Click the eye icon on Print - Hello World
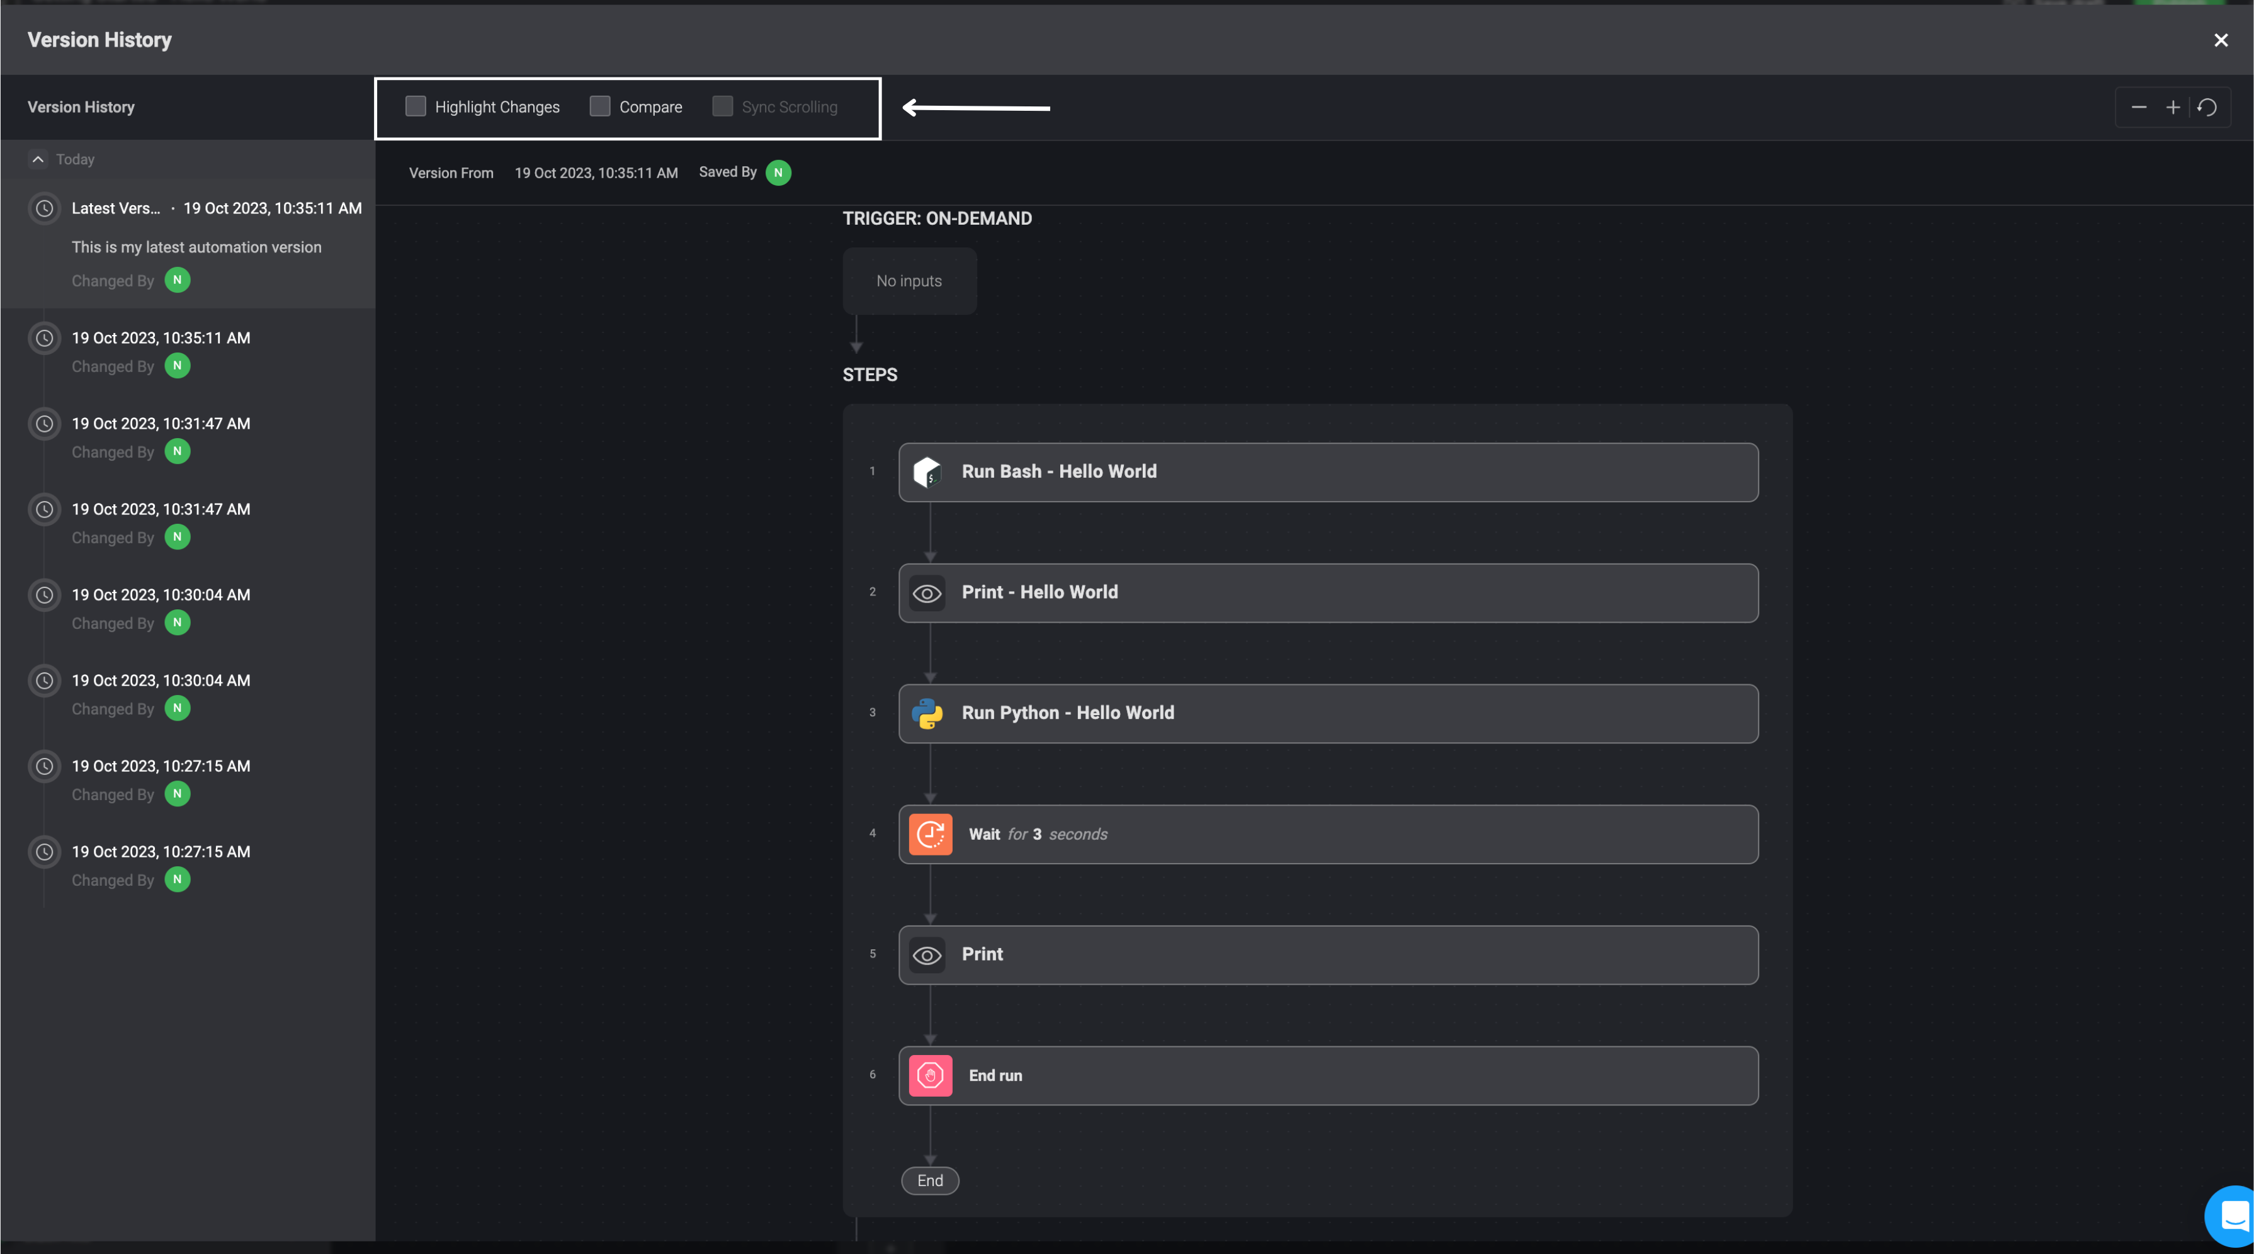2254x1254 pixels. [x=927, y=593]
